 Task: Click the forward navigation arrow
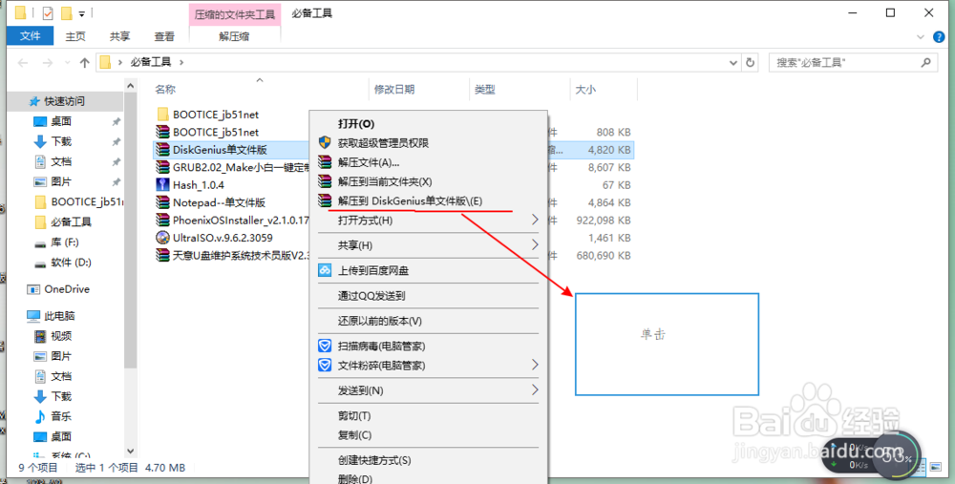(48, 62)
